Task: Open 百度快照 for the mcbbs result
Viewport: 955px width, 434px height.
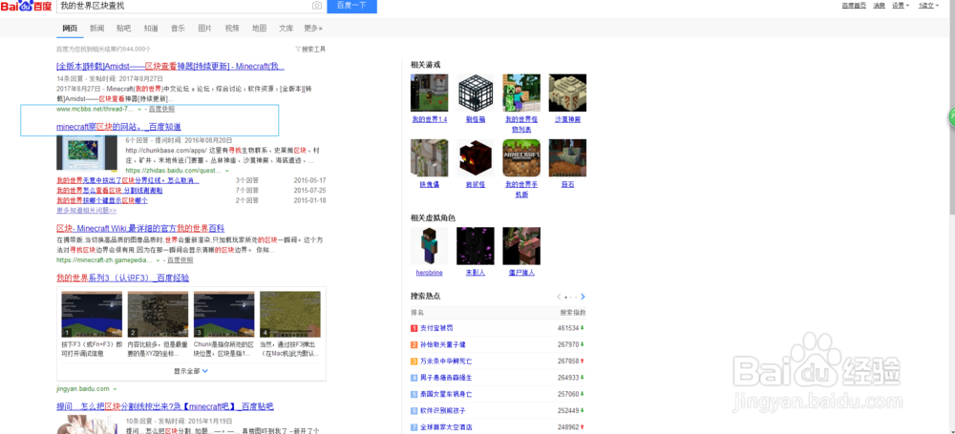Action: click(x=162, y=109)
